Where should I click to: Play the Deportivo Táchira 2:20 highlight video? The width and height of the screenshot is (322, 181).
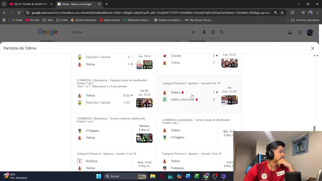coord(144,65)
